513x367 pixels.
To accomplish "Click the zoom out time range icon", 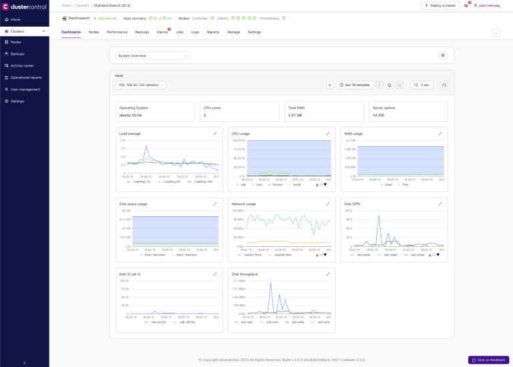I will [389, 85].
